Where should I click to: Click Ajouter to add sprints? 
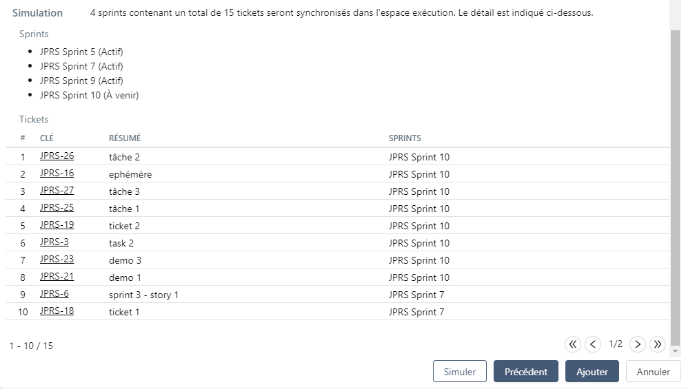(x=592, y=371)
